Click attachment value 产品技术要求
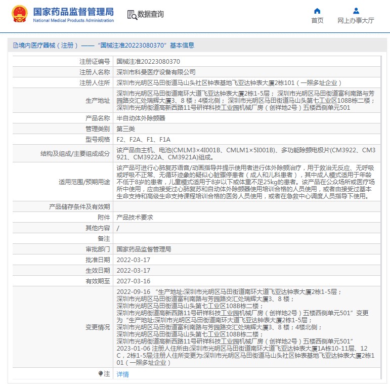This screenshot has width=390, height=384. click(135, 218)
